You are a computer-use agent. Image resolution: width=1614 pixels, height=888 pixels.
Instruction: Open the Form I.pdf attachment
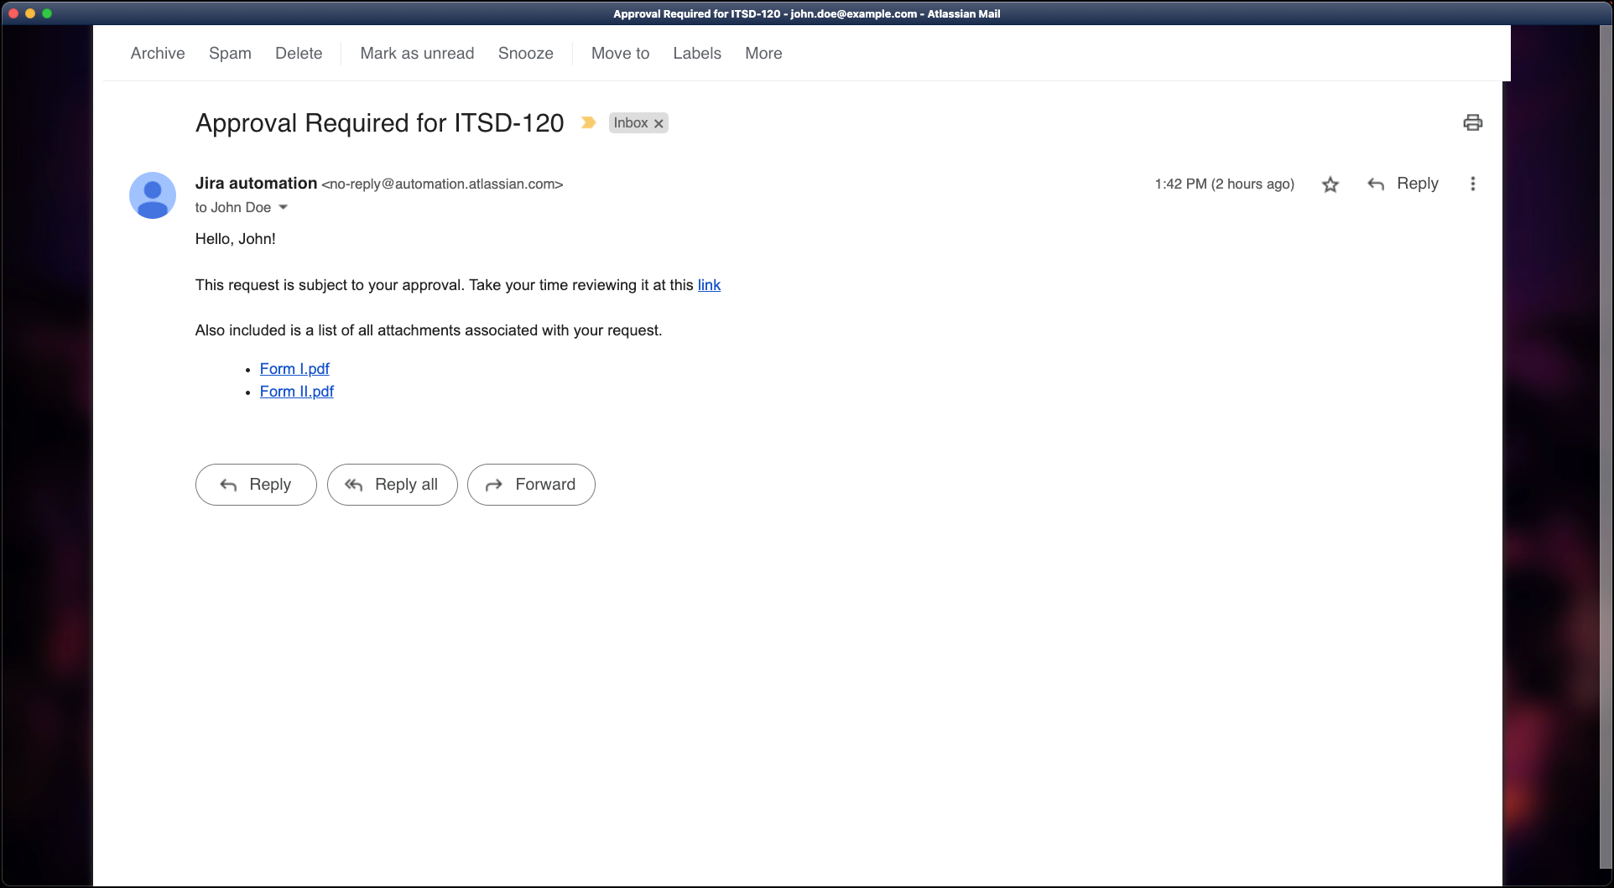(294, 369)
